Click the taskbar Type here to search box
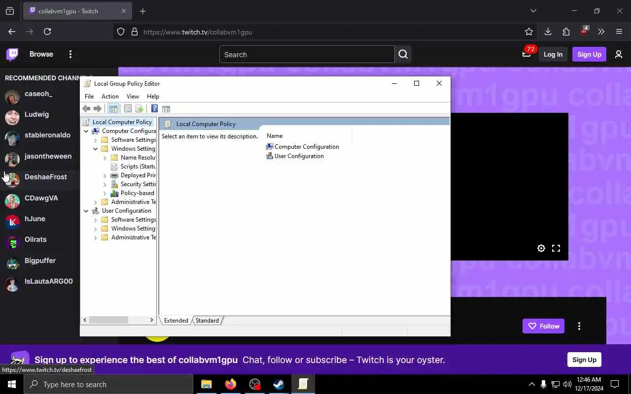Image resolution: width=631 pixels, height=394 pixels. (108, 384)
